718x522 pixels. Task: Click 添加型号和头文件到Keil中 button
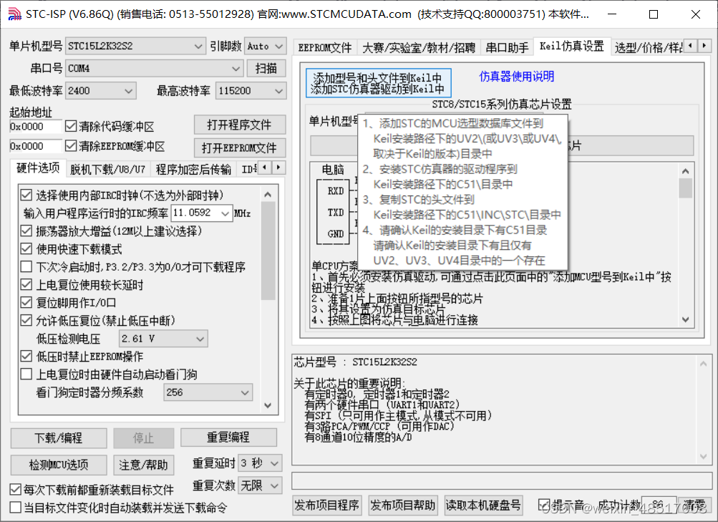(x=379, y=83)
